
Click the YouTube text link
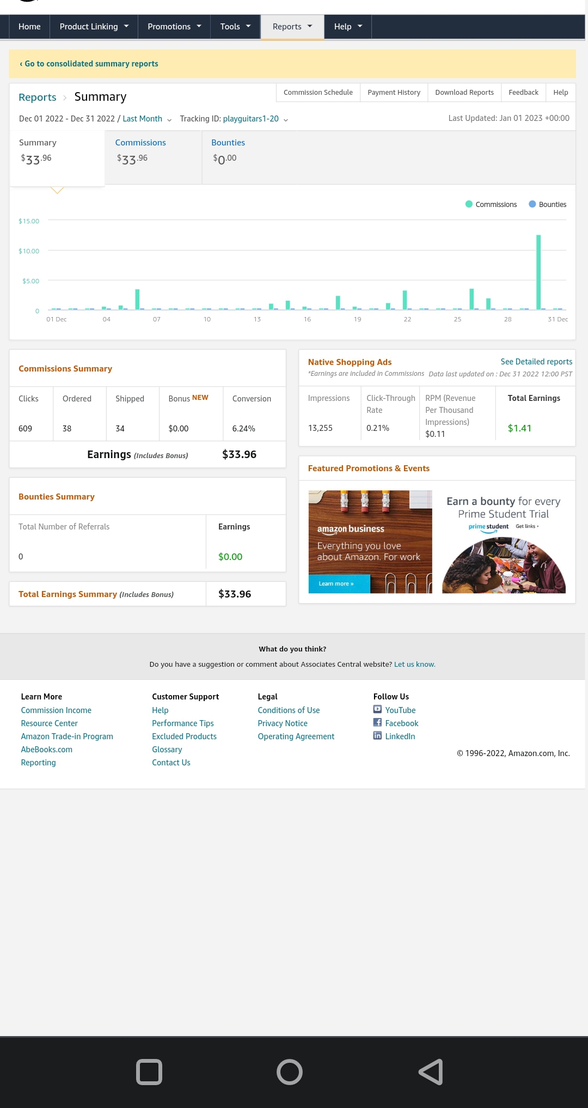(x=400, y=710)
